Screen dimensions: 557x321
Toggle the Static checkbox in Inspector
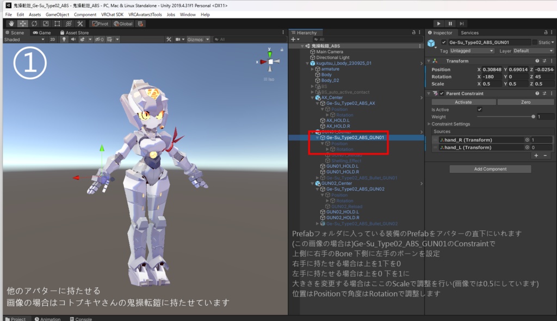pyautogui.click(x=535, y=42)
